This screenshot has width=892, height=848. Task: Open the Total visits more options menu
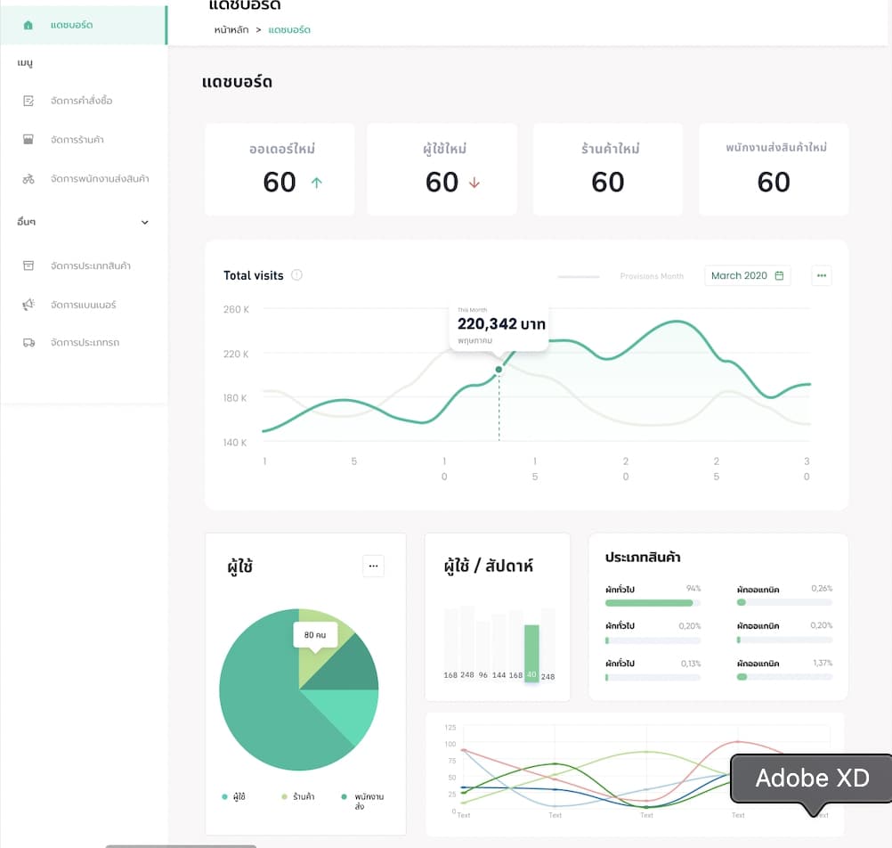coord(821,275)
